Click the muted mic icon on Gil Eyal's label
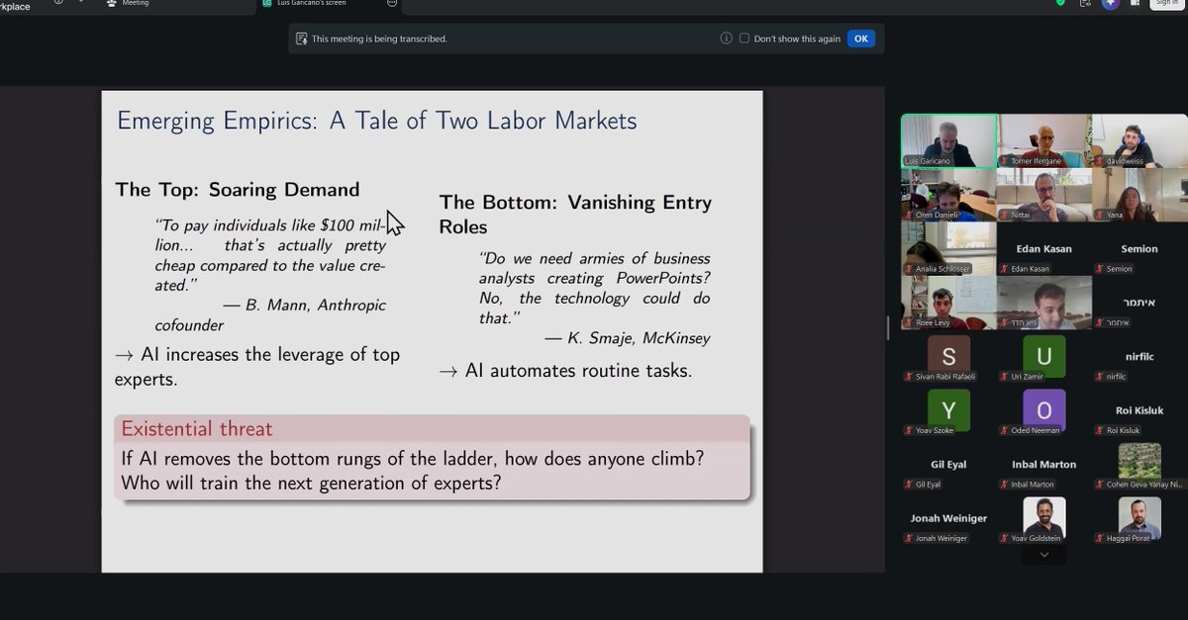 click(909, 485)
